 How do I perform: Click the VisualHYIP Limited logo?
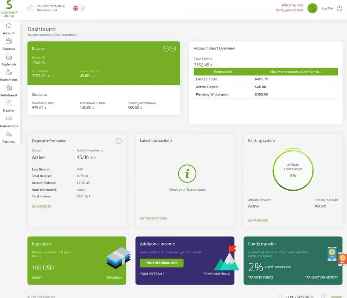click(x=9, y=9)
